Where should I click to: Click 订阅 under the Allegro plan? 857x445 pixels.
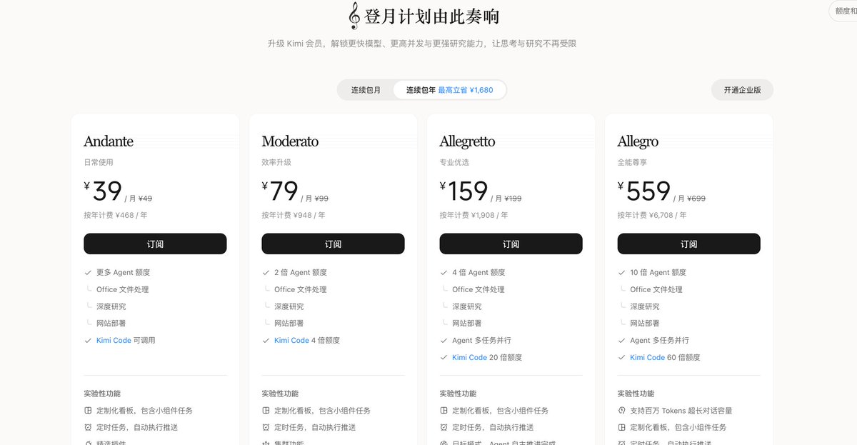(688, 244)
